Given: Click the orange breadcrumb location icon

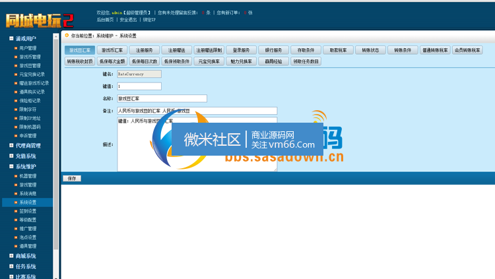Looking at the screenshot, I should (x=67, y=36).
